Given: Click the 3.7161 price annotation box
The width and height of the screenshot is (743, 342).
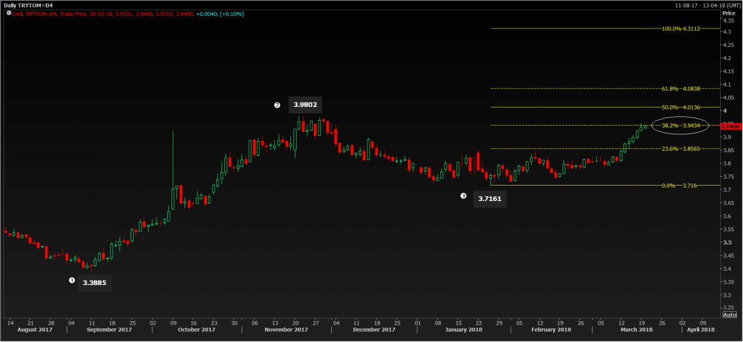Looking at the screenshot, I should 490,199.
